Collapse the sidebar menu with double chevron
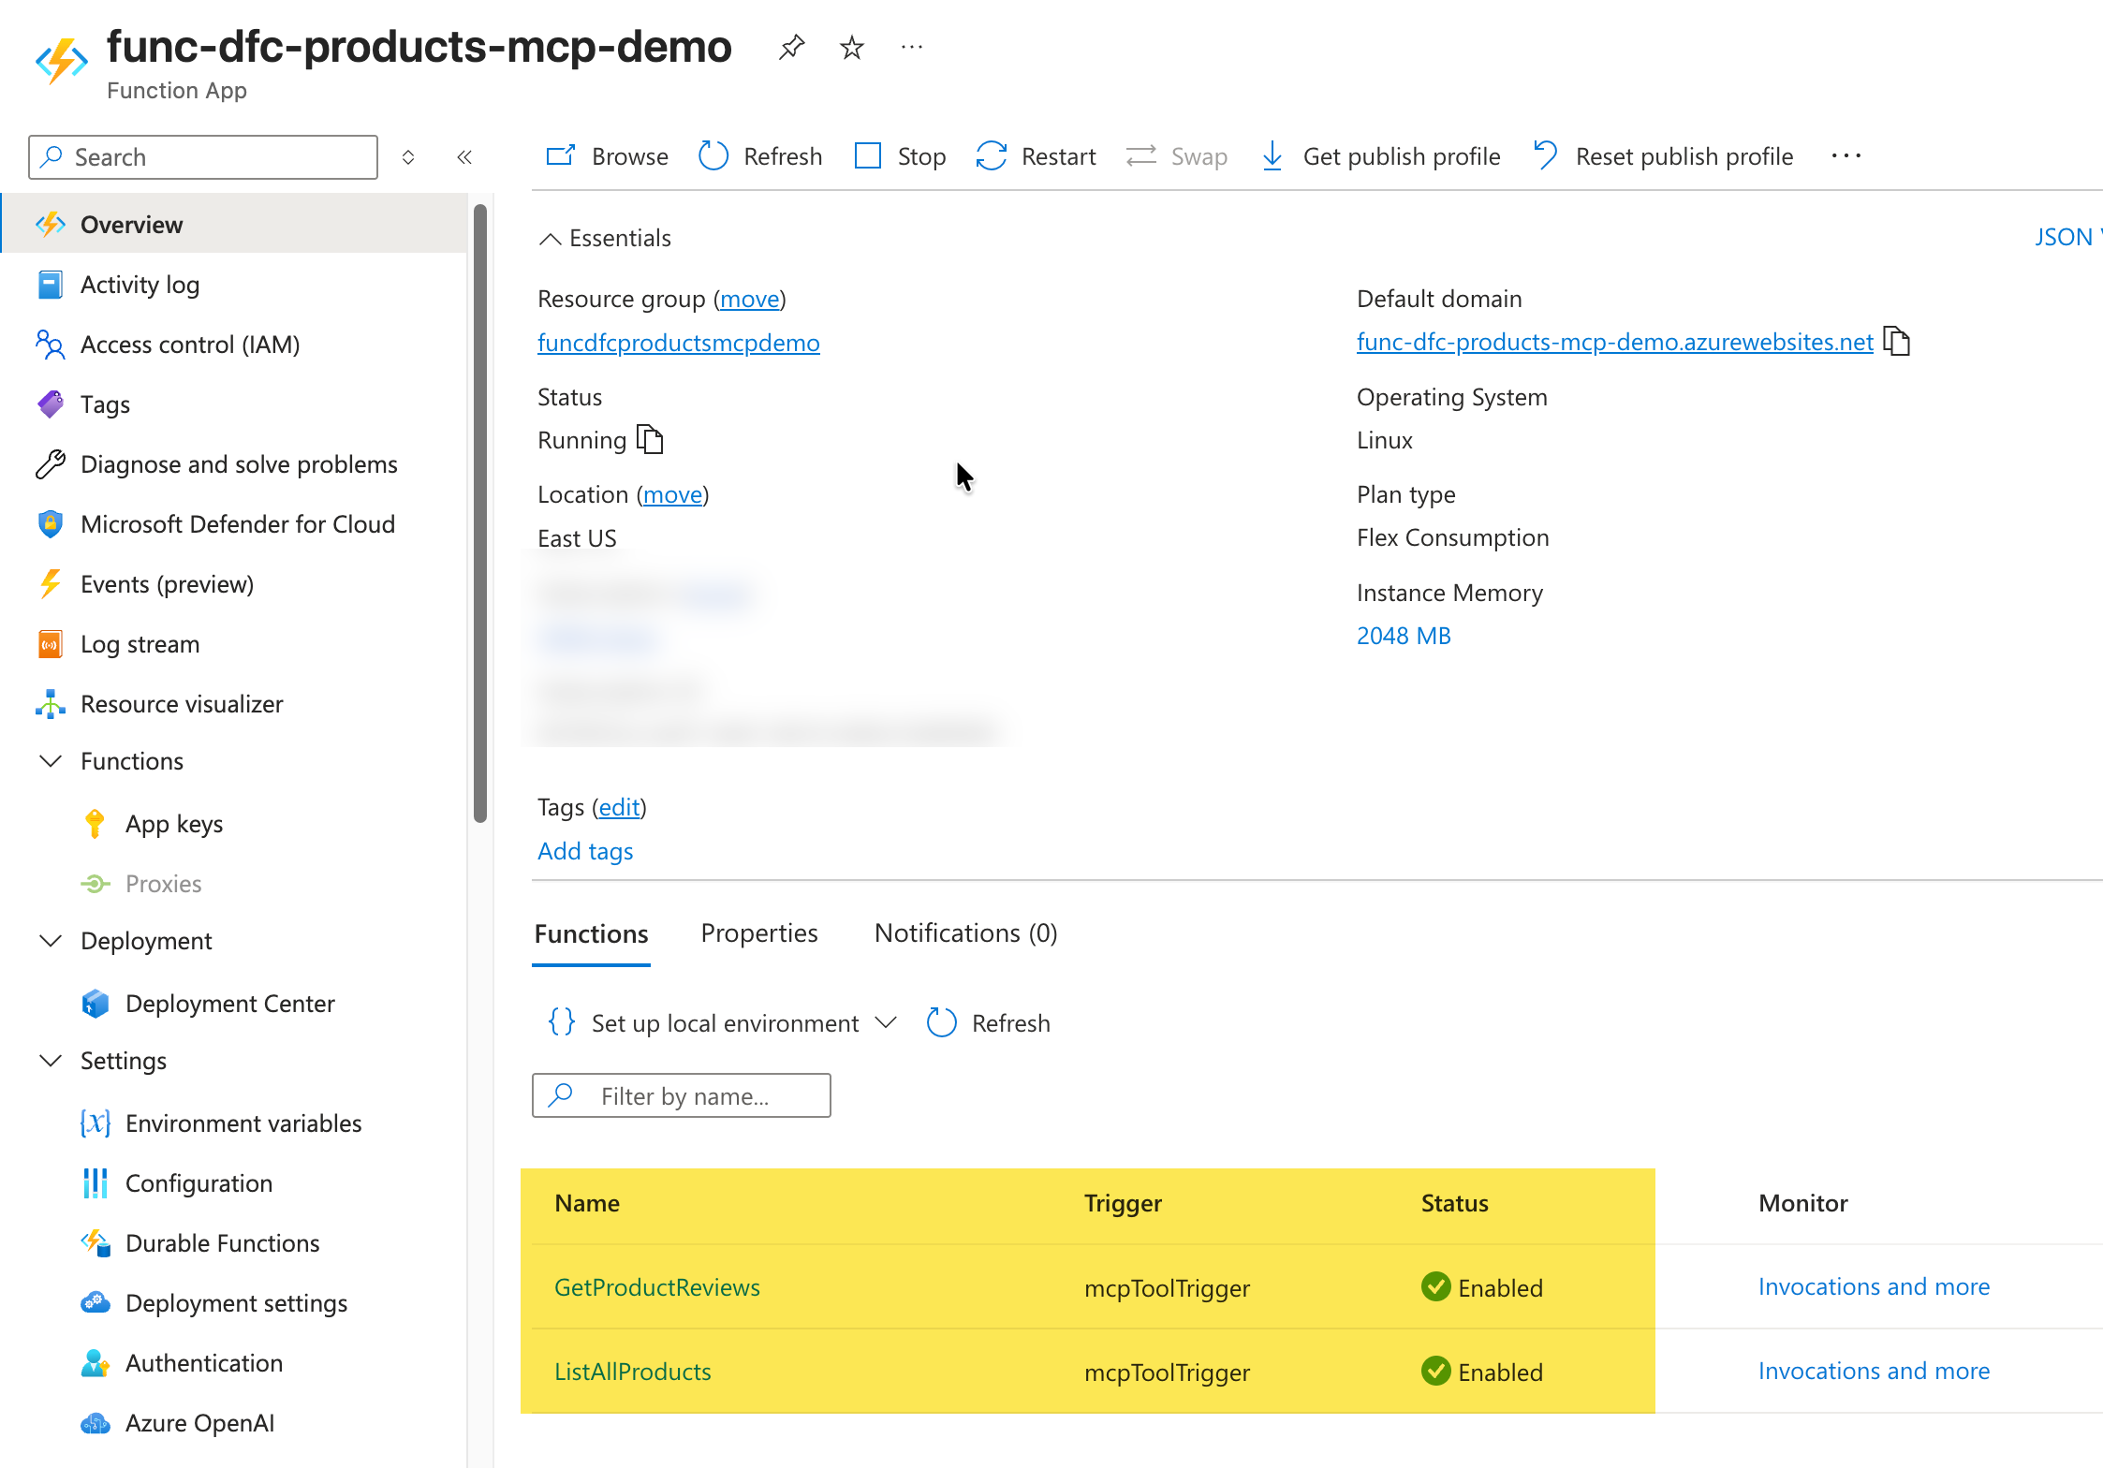The image size is (2103, 1468). pyautogui.click(x=464, y=157)
